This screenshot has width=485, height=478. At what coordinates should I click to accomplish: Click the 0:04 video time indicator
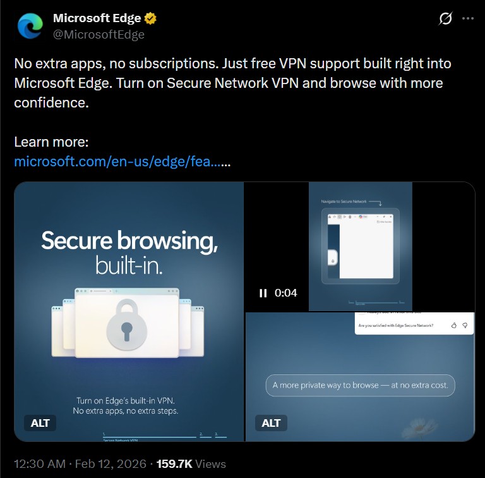(285, 293)
